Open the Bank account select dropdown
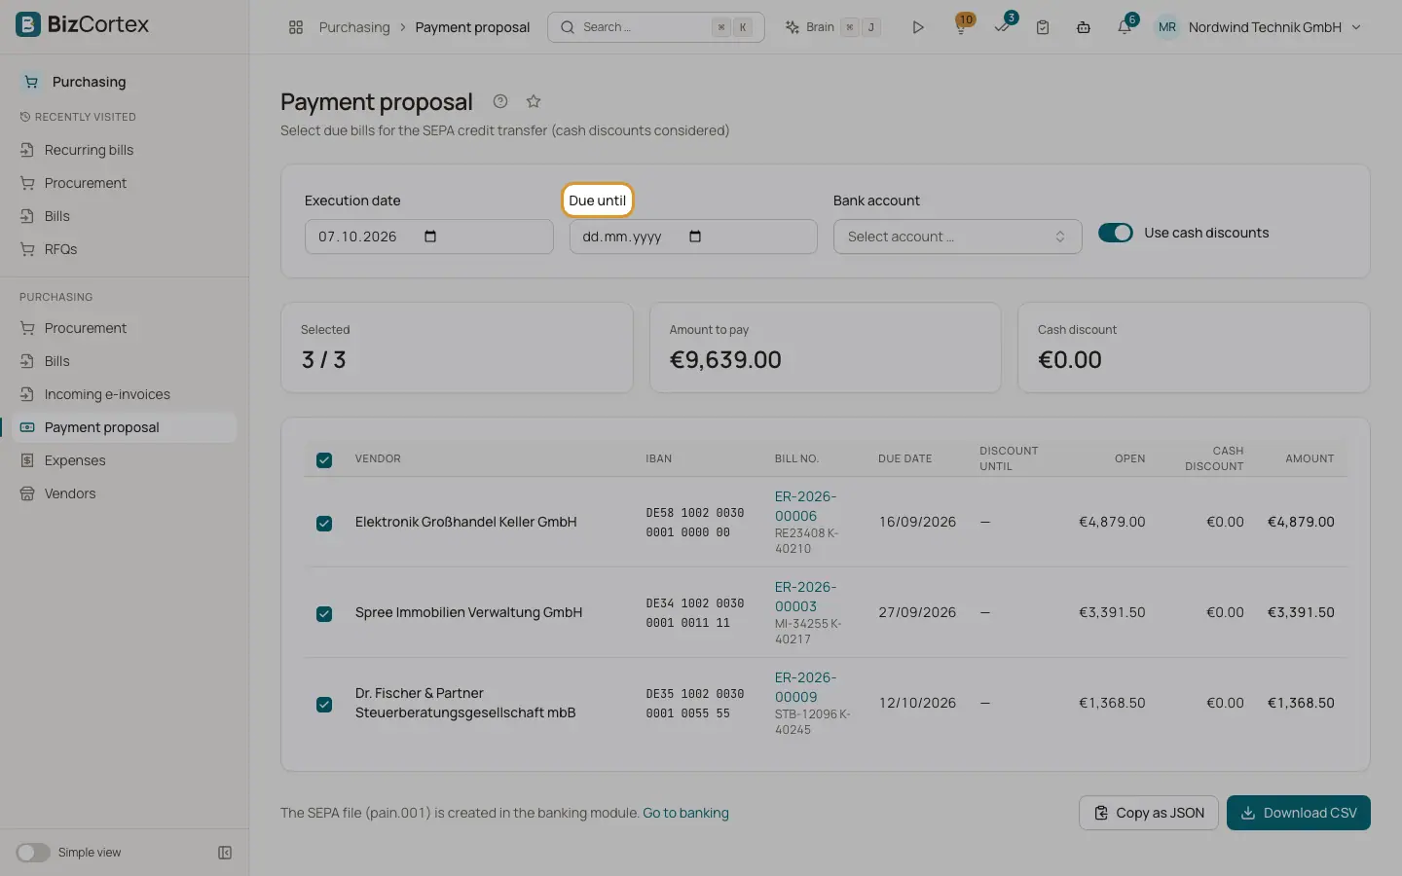1402x876 pixels. (957, 237)
